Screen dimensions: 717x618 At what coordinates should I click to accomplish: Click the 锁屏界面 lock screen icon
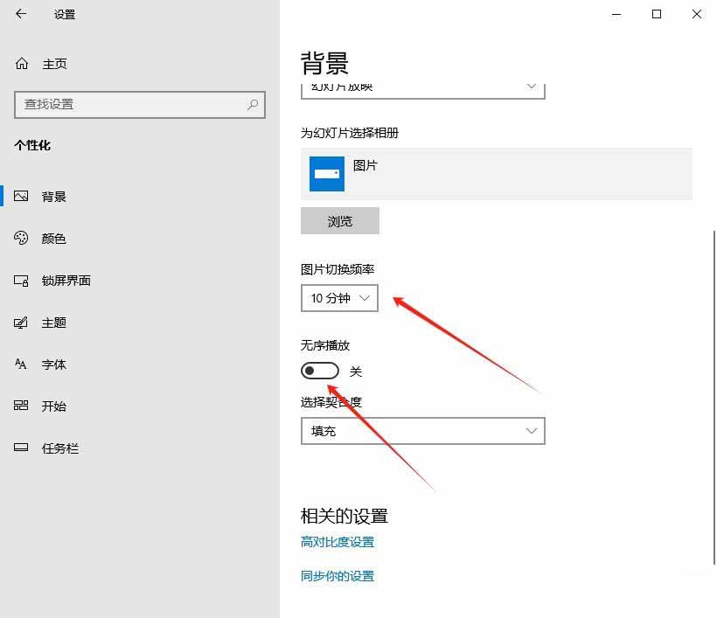pyautogui.click(x=21, y=281)
